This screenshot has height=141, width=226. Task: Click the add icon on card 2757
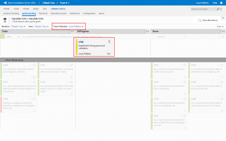185,82
